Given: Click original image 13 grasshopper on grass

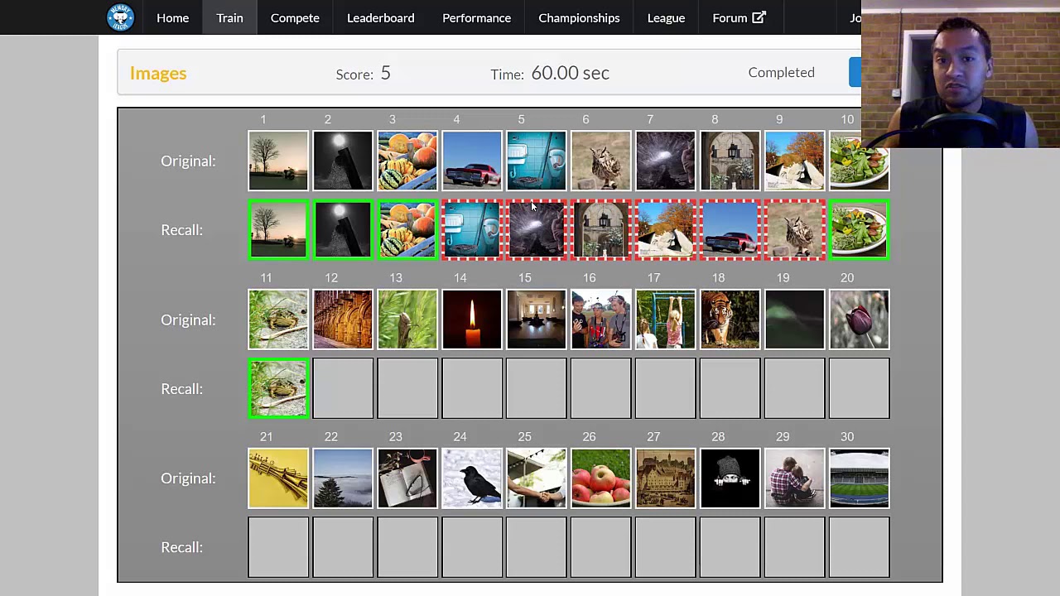Looking at the screenshot, I should (x=407, y=320).
